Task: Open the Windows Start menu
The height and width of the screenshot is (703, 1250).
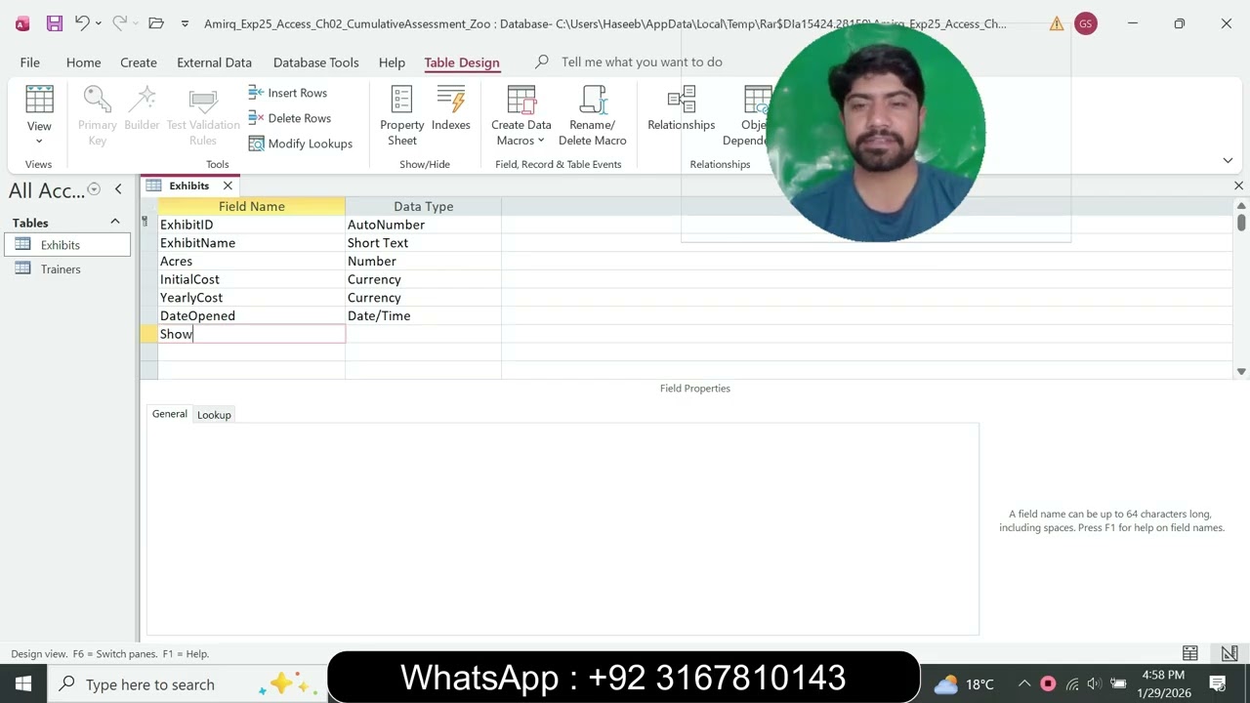Action: click(23, 683)
